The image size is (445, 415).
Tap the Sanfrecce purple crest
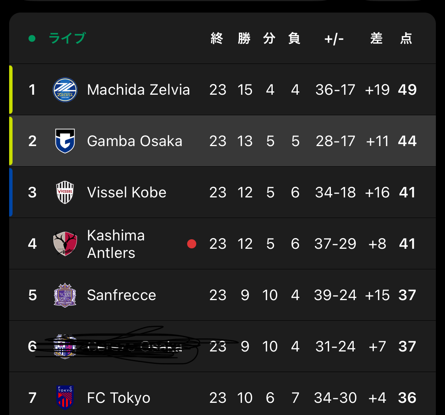point(65,295)
